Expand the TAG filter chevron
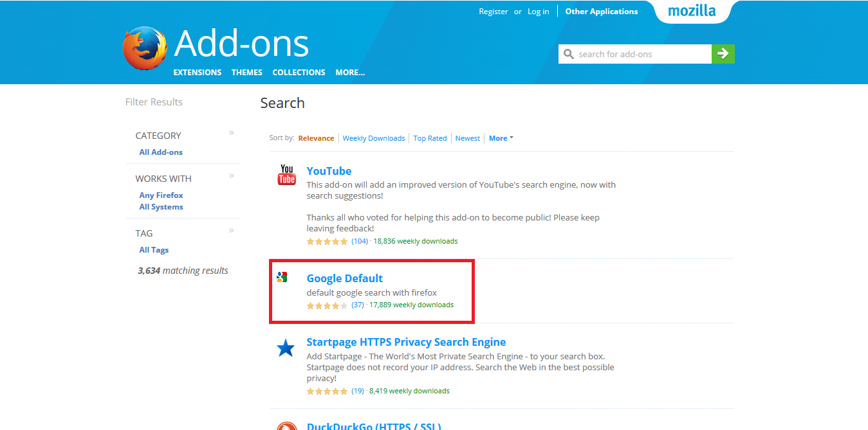Viewport: 868px width, 430px height. 232,230
